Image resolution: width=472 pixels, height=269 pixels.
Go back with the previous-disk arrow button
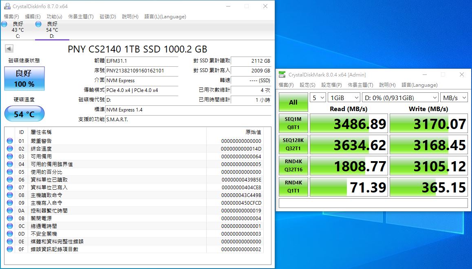pos(9,49)
